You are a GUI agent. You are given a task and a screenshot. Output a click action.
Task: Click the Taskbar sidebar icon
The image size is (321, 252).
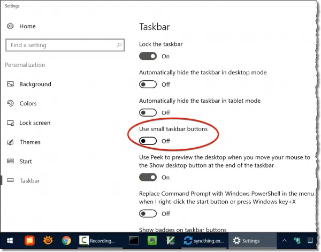(x=10, y=180)
